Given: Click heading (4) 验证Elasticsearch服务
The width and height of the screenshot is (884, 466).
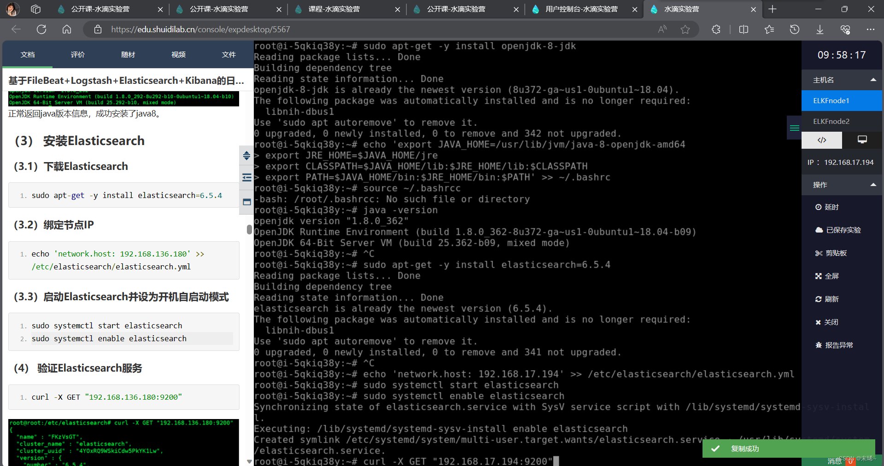Looking at the screenshot, I should pos(78,368).
